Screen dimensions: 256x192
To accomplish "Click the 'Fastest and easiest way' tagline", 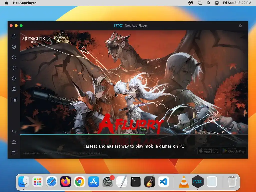I will click(x=134, y=146).
